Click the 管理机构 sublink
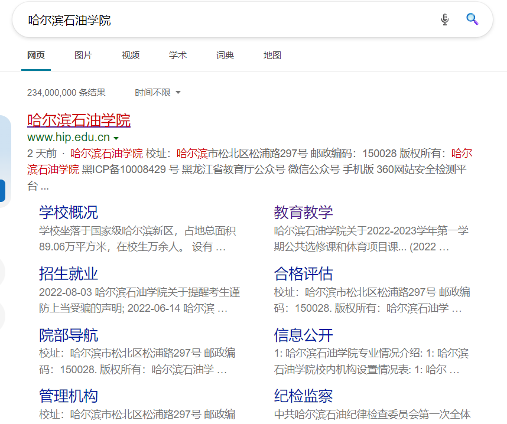Viewport: 507px width, 424px height. pyautogui.click(x=69, y=396)
